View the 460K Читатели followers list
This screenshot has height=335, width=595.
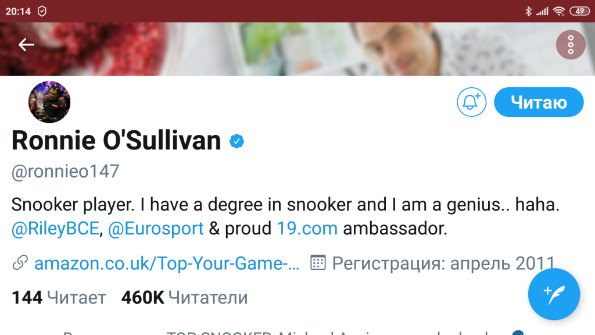tap(184, 298)
